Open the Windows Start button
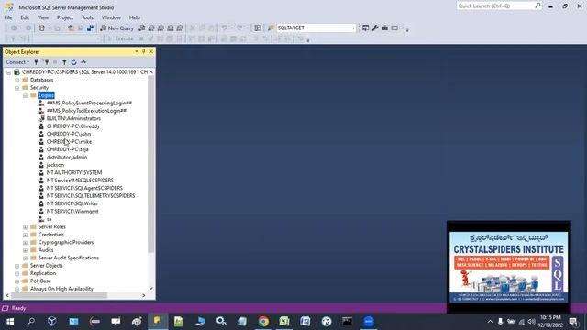The width and height of the screenshot is (587, 330). 10,322
